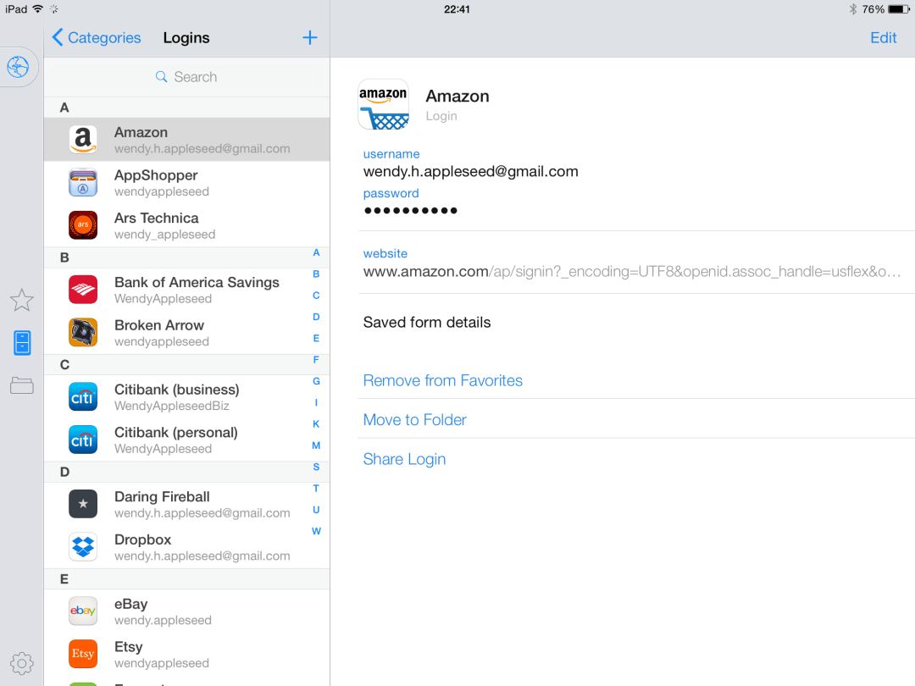Screen dimensions: 915x686
Task: Jump to index letter T
Action: [316, 489]
